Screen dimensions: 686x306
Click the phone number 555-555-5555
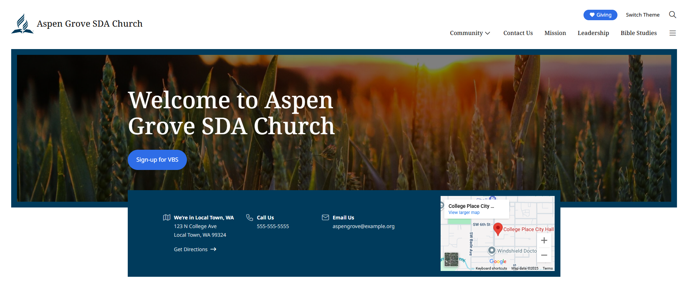[273, 226]
